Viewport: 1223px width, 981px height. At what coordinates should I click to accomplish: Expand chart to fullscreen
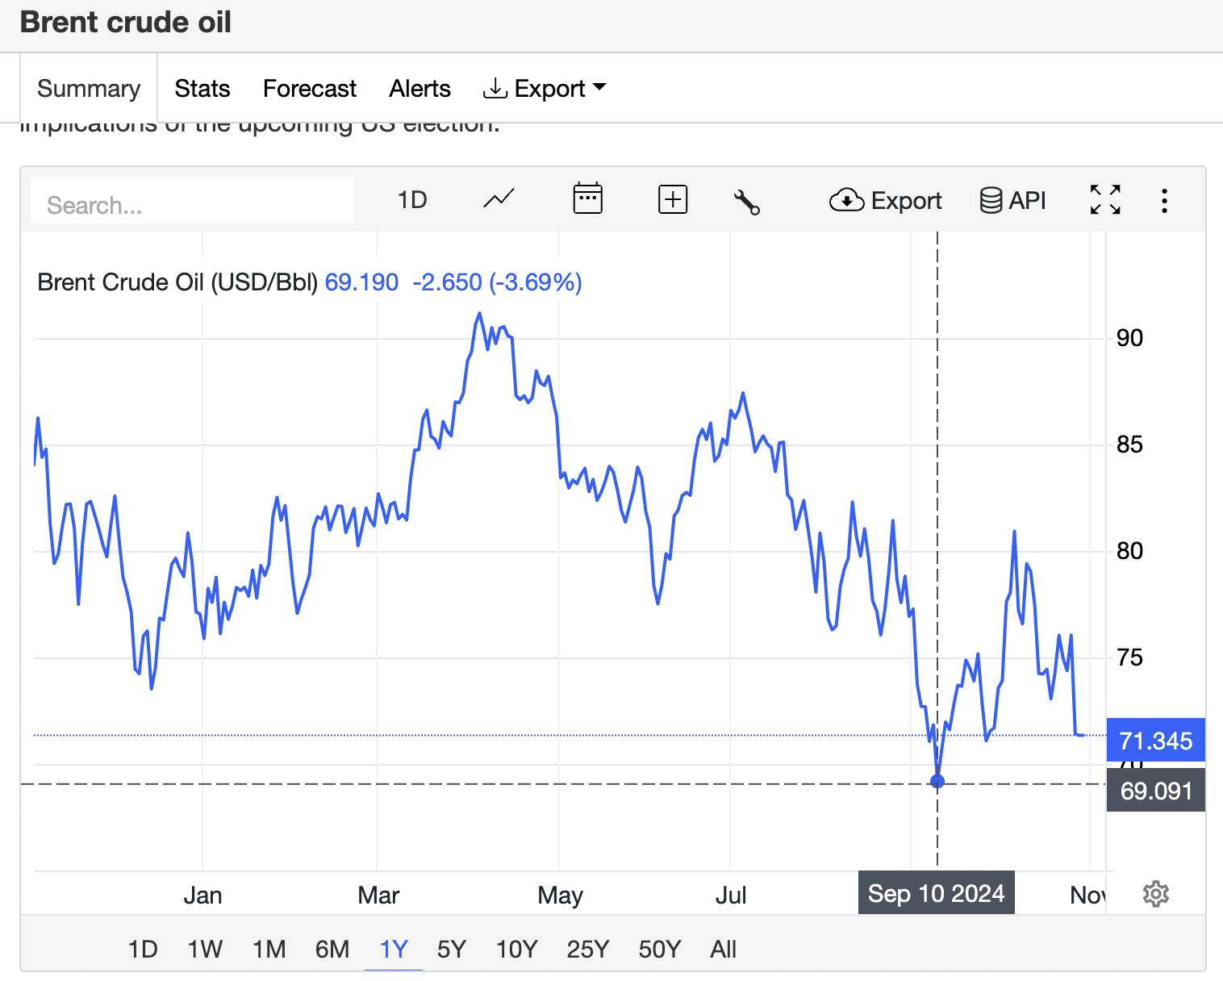[x=1105, y=199]
